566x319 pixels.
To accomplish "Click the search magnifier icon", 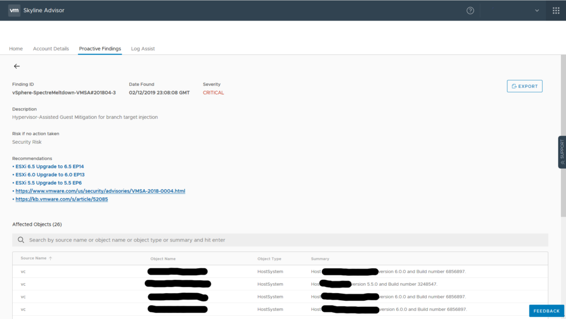I will [21, 240].
